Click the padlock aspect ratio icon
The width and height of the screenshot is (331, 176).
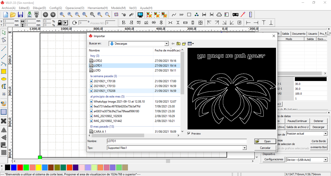click(59, 23)
